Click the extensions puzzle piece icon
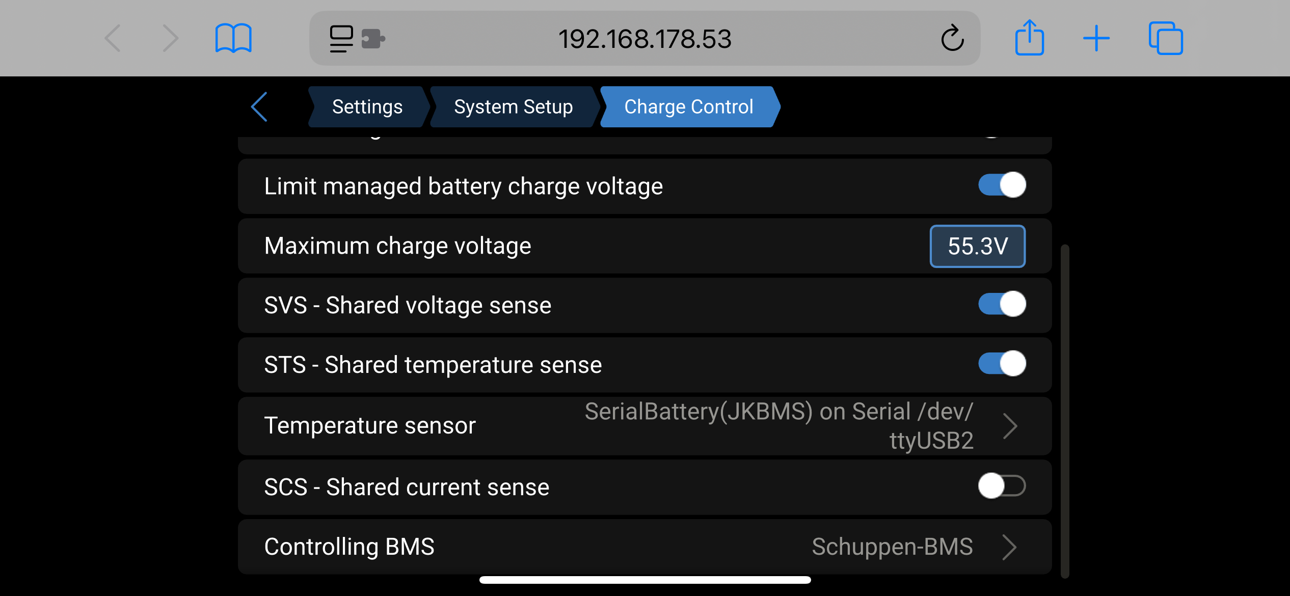1290x596 pixels. pyautogui.click(x=373, y=39)
